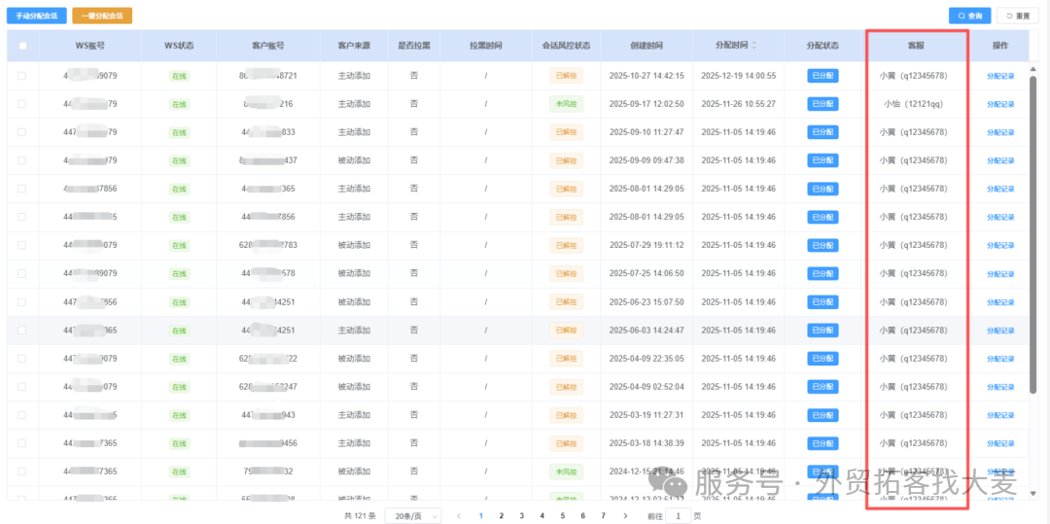
Task: Select page 7 in pagination
Action: coord(604,516)
